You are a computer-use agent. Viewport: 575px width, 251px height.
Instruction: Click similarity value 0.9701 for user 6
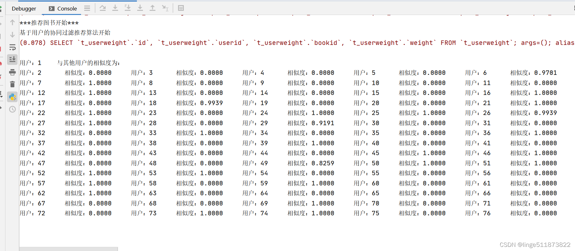tap(546, 73)
